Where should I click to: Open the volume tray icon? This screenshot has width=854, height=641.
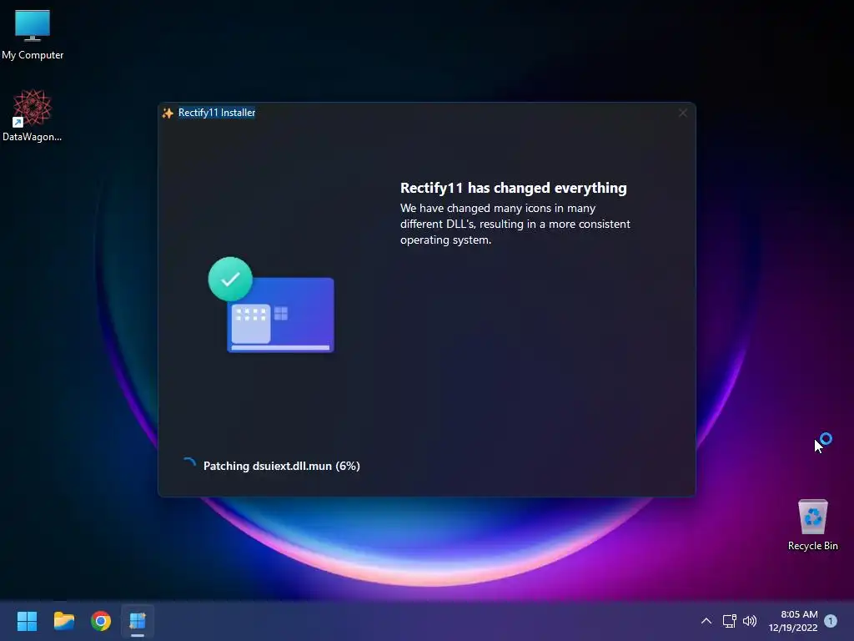[750, 621]
